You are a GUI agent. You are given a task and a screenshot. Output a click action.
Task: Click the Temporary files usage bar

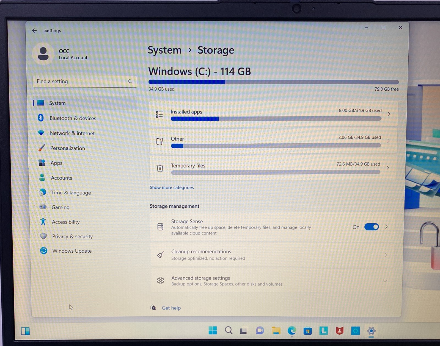pos(275,172)
